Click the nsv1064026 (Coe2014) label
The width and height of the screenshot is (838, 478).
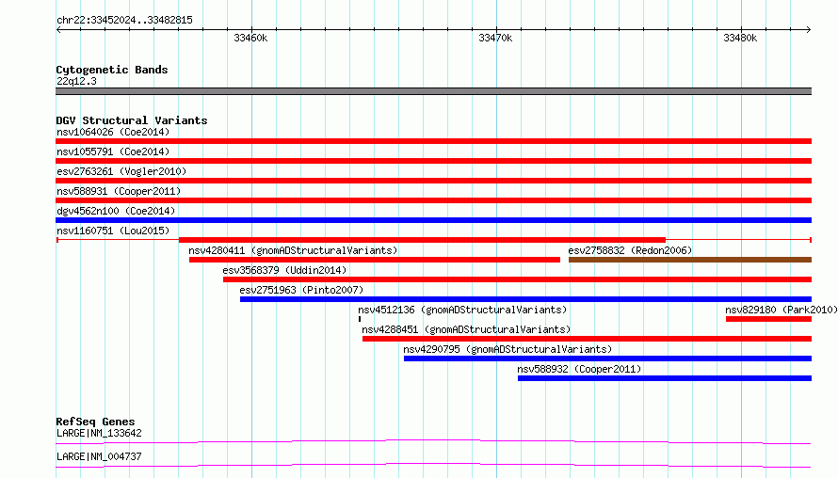113,132
